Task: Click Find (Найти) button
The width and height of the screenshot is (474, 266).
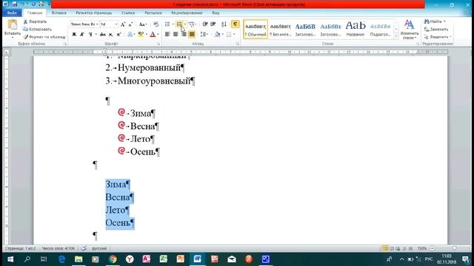Action: tap(435, 21)
